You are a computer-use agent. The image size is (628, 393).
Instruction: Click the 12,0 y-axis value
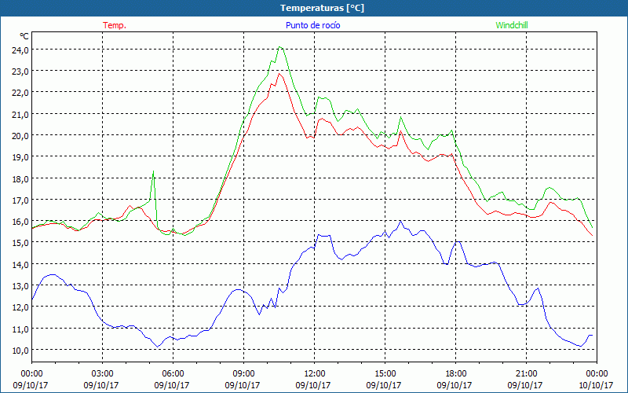(20, 307)
